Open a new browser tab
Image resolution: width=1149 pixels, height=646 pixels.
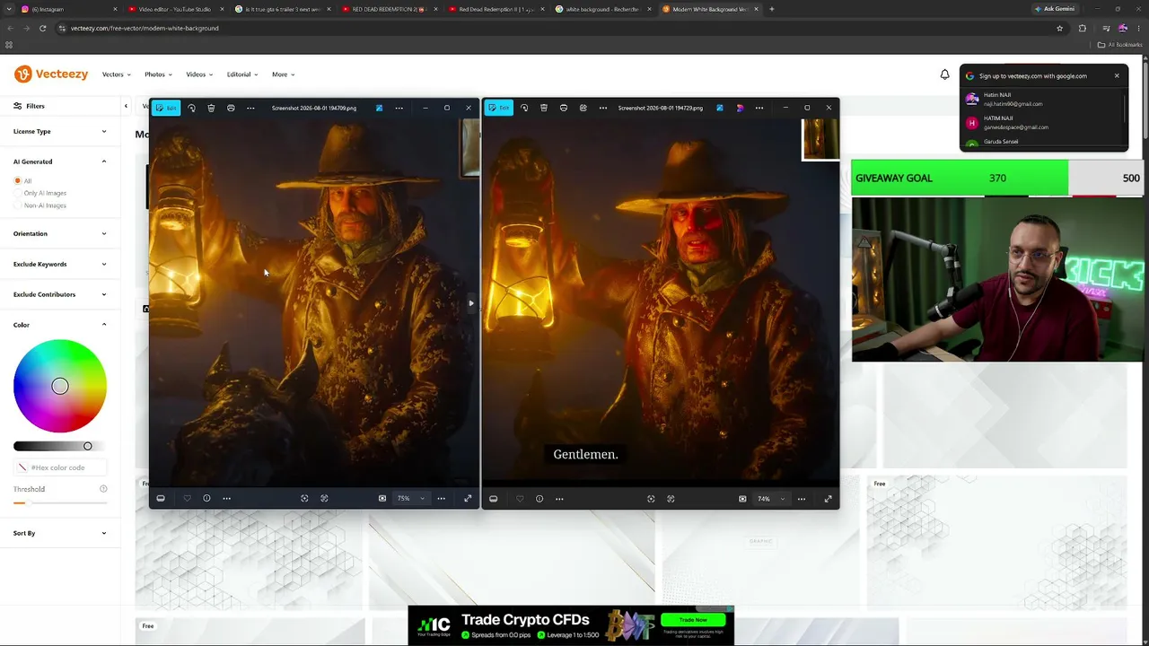[x=771, y=9]
